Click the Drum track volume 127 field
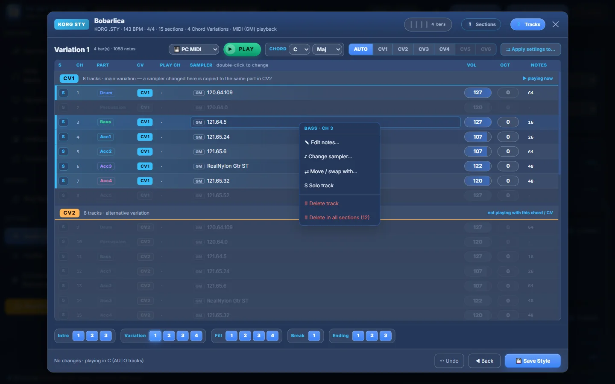 (478, 93)
